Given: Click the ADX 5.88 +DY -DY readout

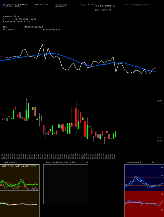Looking at the screenshot, I should click(x=19, y=166).
